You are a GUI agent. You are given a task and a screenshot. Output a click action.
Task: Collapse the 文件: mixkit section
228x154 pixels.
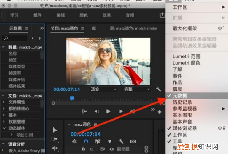(x=3, y=95)
